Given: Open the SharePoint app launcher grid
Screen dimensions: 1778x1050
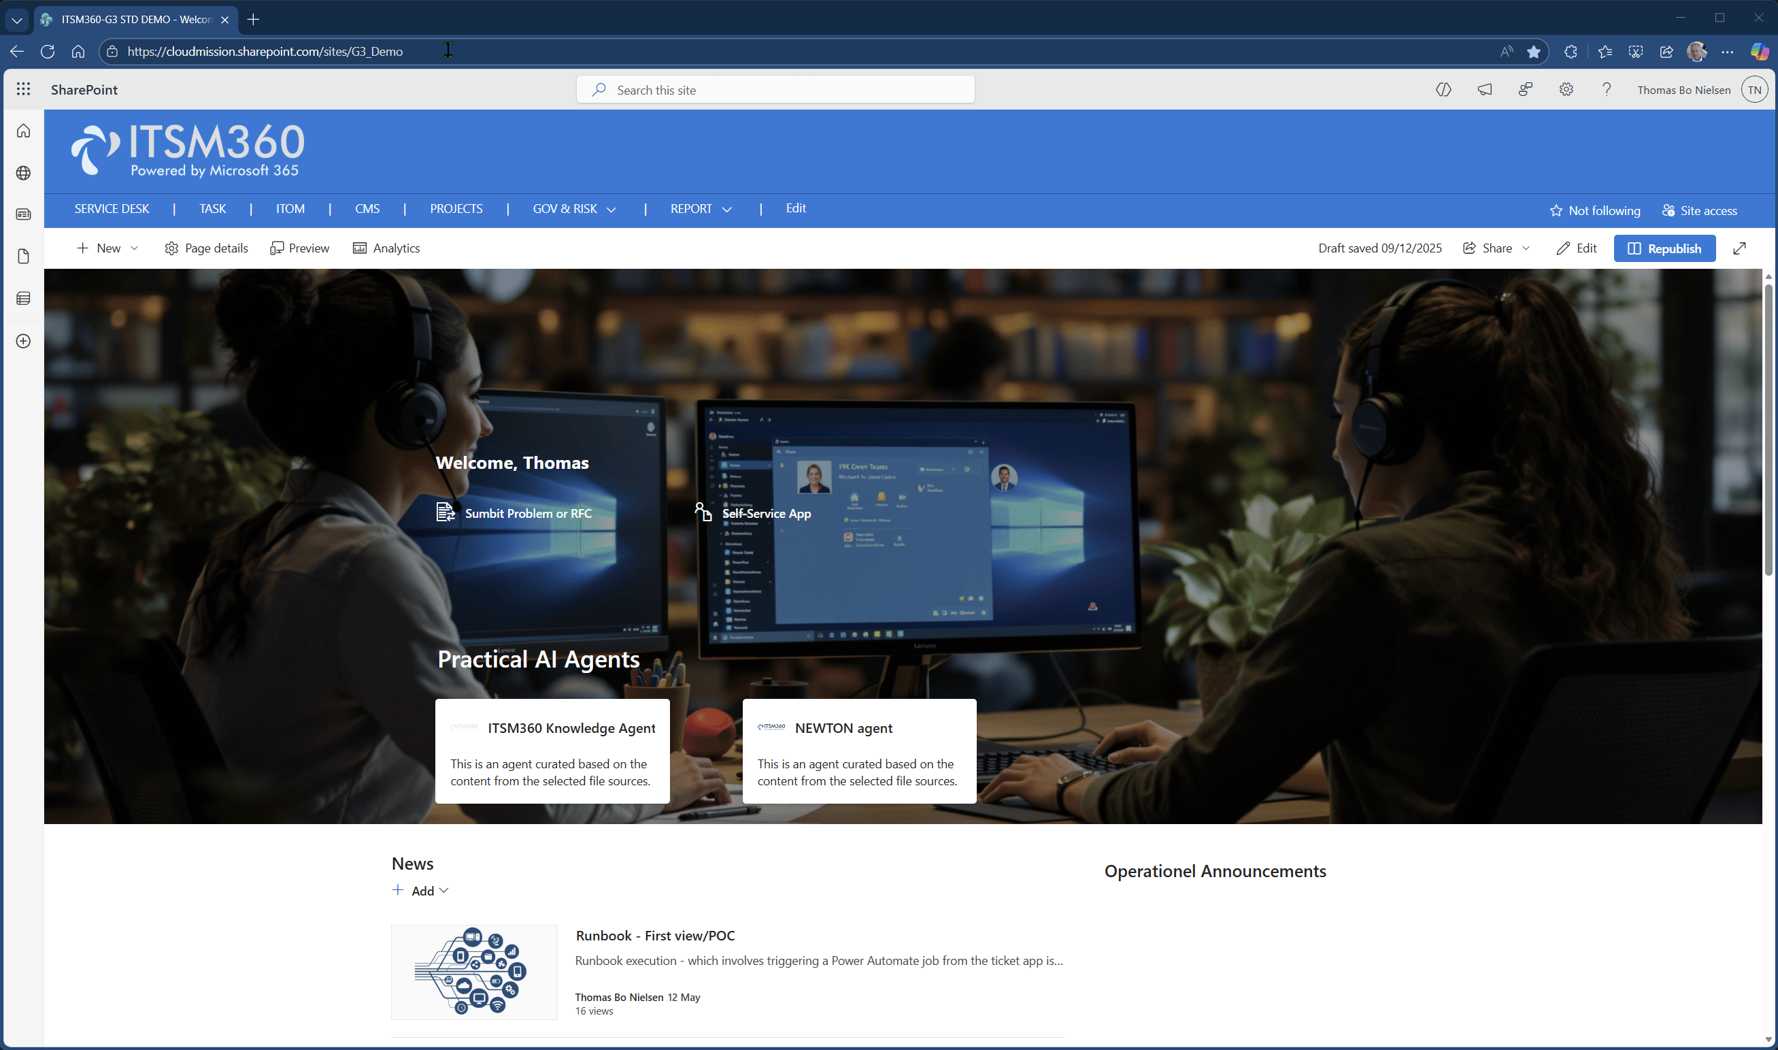Looking at the screenshot, I should [x=23, y=89].
